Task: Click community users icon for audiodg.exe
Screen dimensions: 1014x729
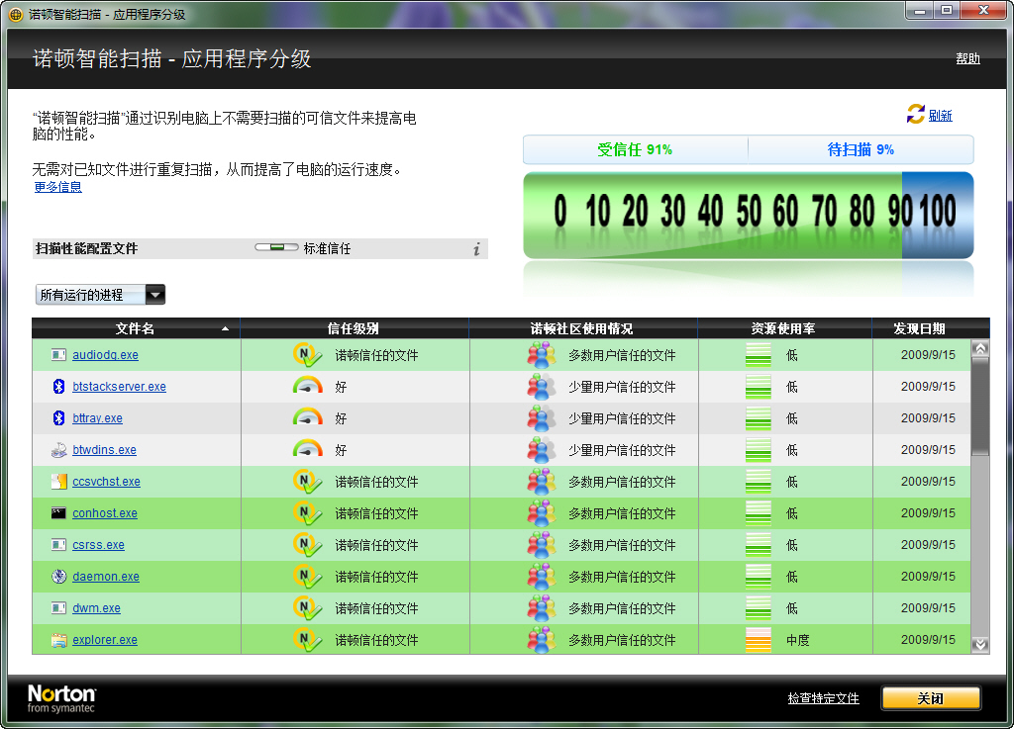Action: coord(542,354)
